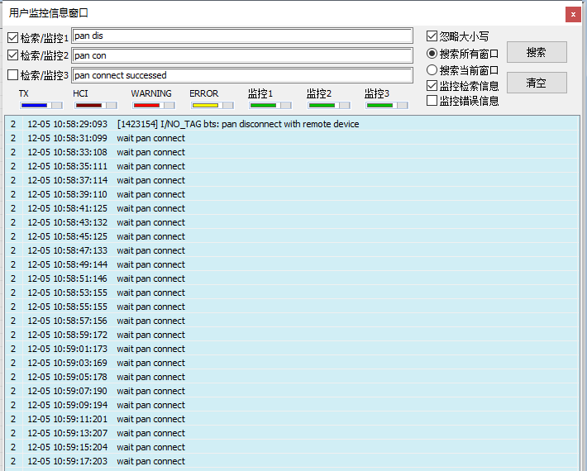
Task: Select the 搜索当前窗口 radio button
Action: tap(432, 70)
